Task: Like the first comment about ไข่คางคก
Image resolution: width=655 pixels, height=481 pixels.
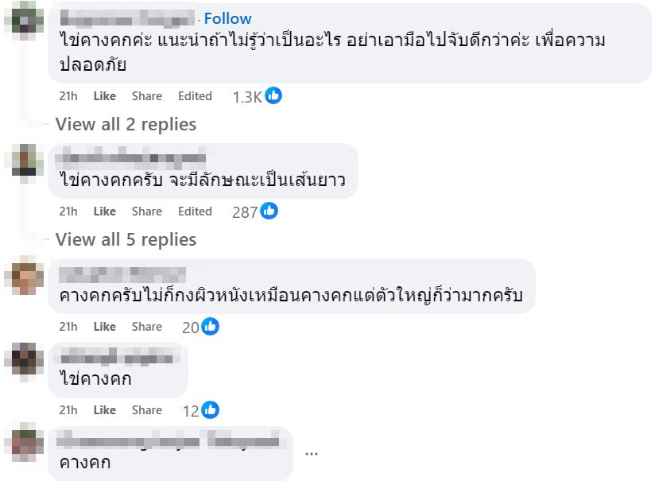Action: pyautogui.click(x=104, y=95)
